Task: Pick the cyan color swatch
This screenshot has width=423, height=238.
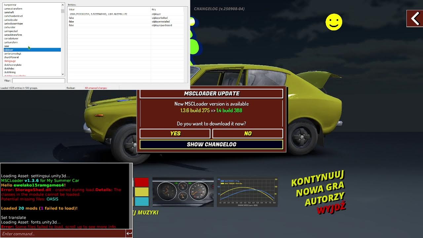Action: point(142,202)
